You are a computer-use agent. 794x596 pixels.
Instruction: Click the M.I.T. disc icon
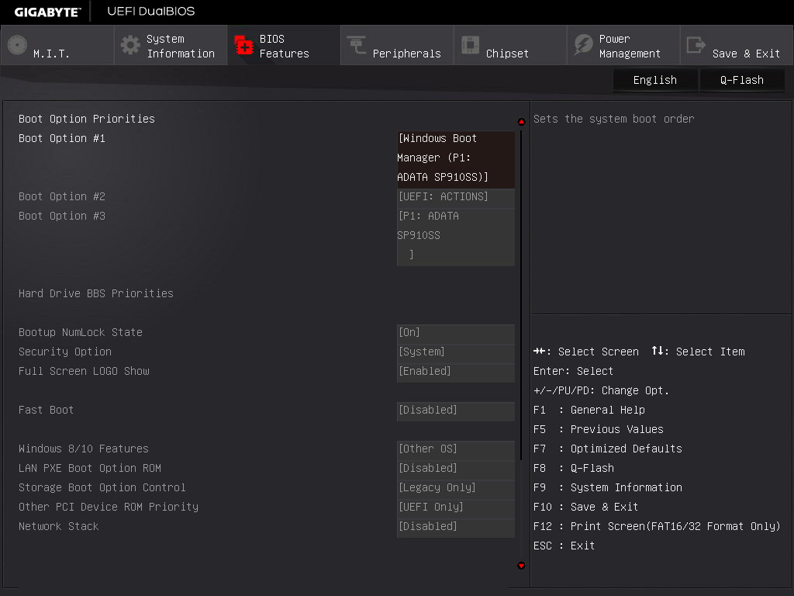(17, 45)
